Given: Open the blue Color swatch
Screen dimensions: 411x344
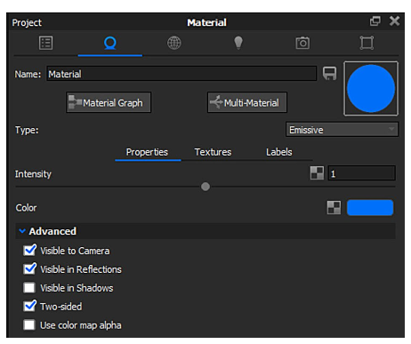Looking at the screenshot, I should 370,208.
